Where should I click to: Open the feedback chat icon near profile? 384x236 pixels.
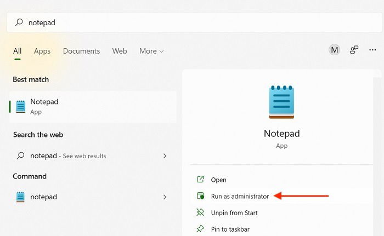click(x=354, y=50)
